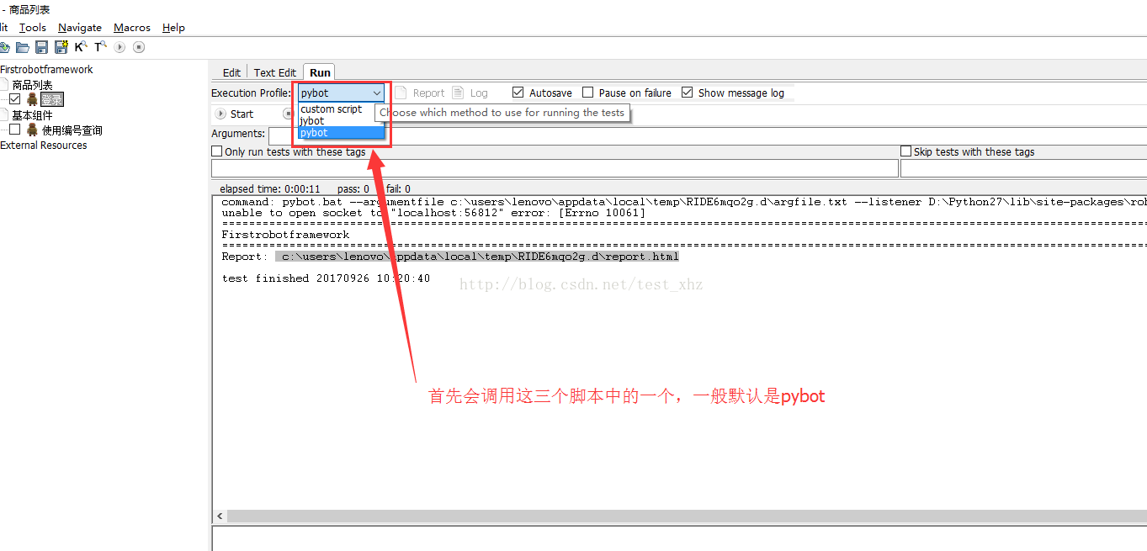Viewport: 1147px width, 551px height.
Task: Click the Search Keywords K icon
Action: click(x=81, y=47)
